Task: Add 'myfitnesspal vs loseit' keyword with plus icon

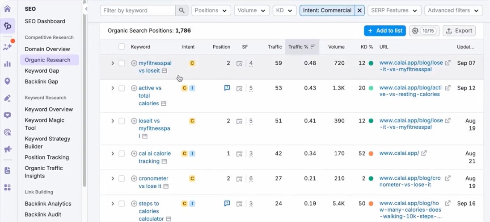Action: click(x=134, y=63)
